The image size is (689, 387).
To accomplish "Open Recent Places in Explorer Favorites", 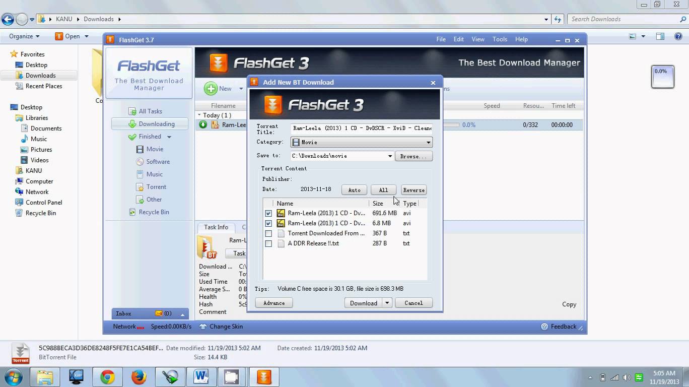I will tap(43, 86).
